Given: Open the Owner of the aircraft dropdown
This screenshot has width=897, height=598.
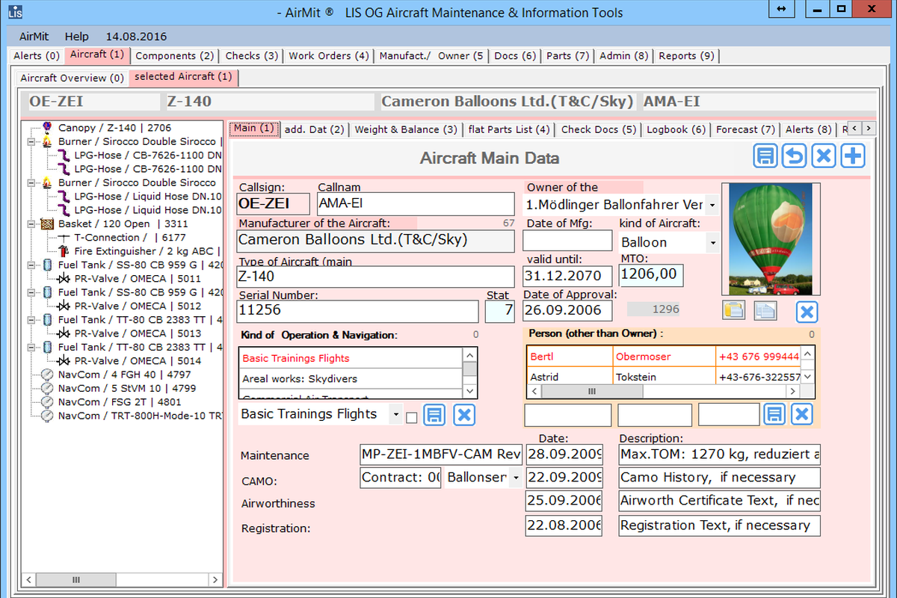Looking at the screenshot, I should (x=712, y=204).
